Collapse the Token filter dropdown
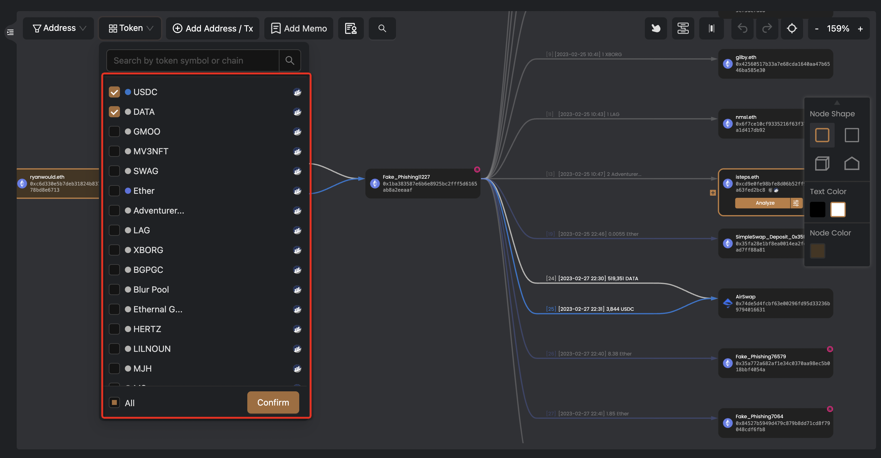 [x=130, y=28]
